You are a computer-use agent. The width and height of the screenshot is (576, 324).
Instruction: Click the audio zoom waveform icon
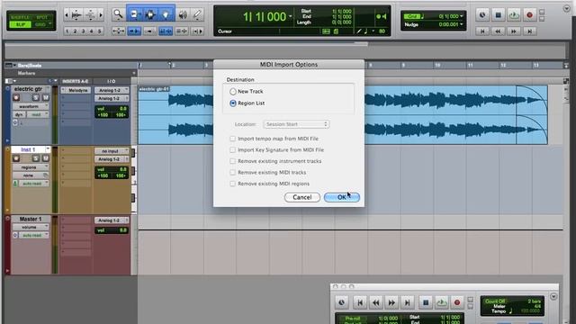point(76,15)
